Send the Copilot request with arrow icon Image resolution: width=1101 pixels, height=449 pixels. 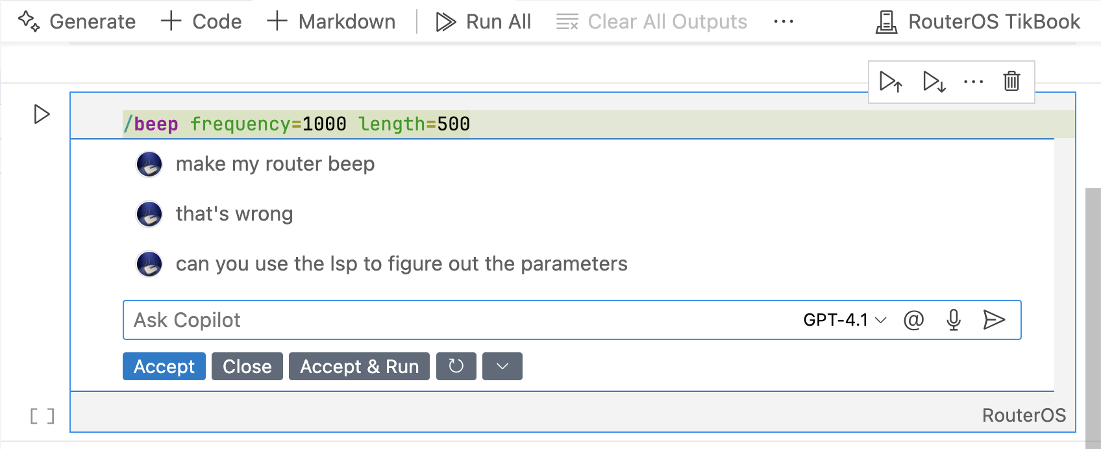coord(994,320)
